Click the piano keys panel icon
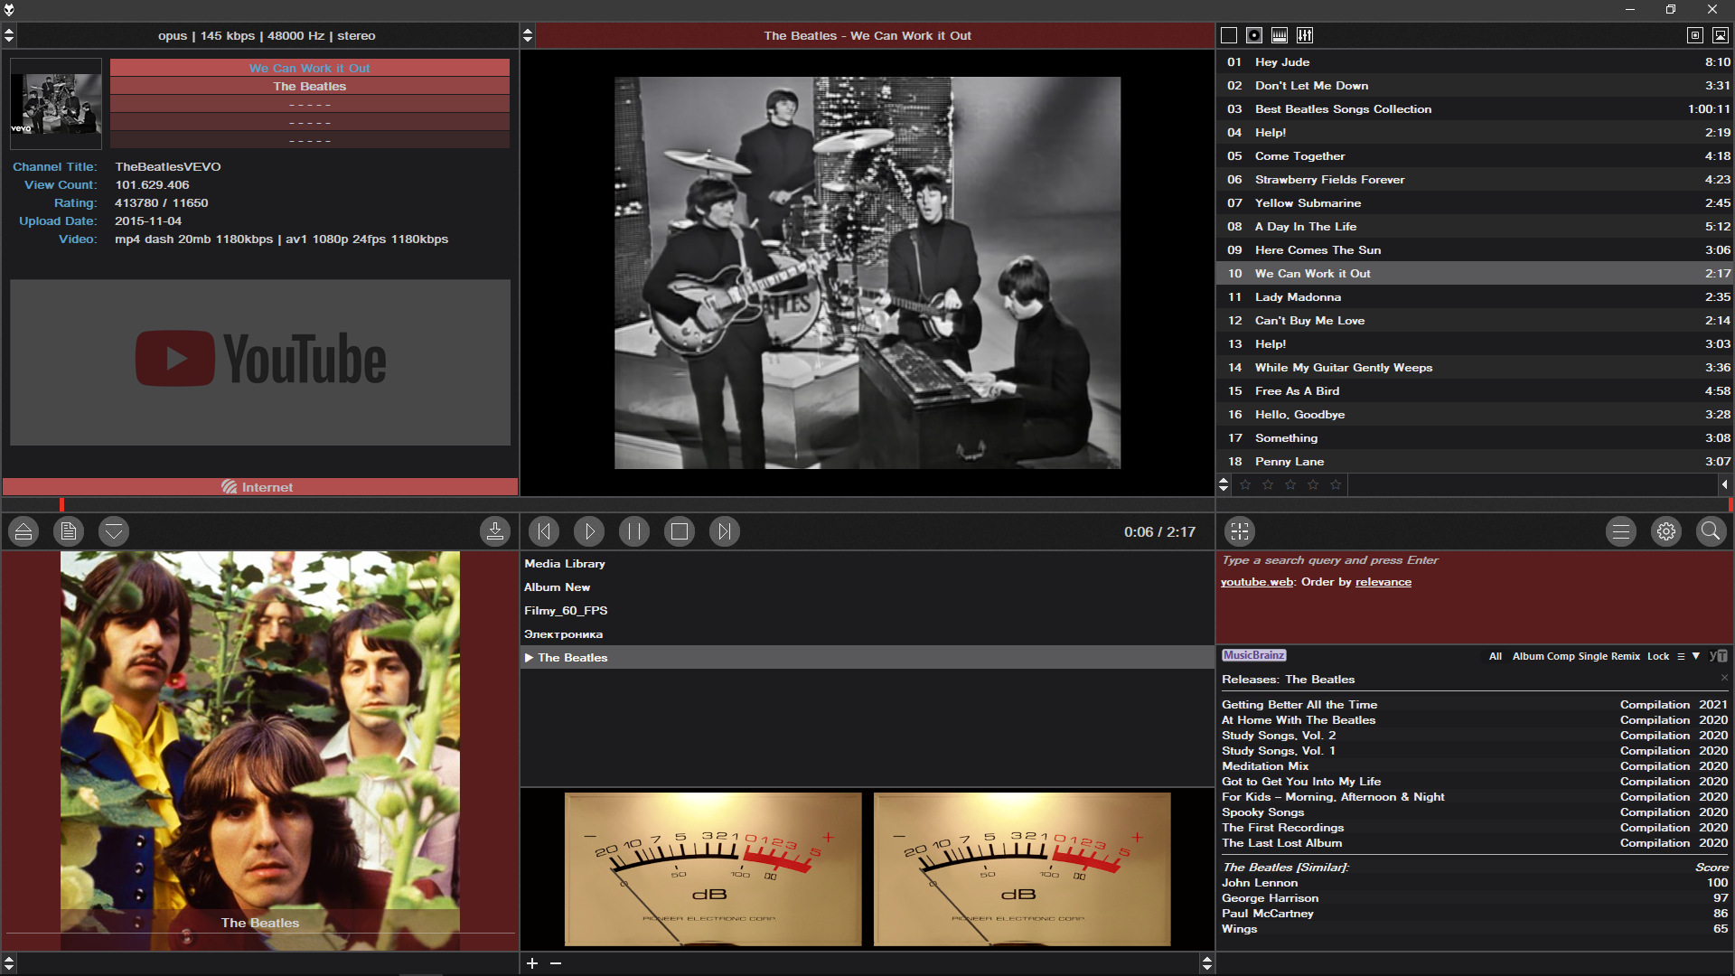 (1280, 35)
